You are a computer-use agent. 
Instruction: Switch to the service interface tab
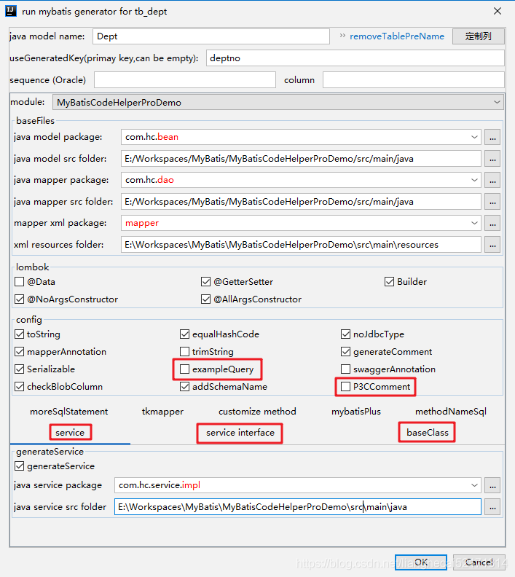(240, 433)
